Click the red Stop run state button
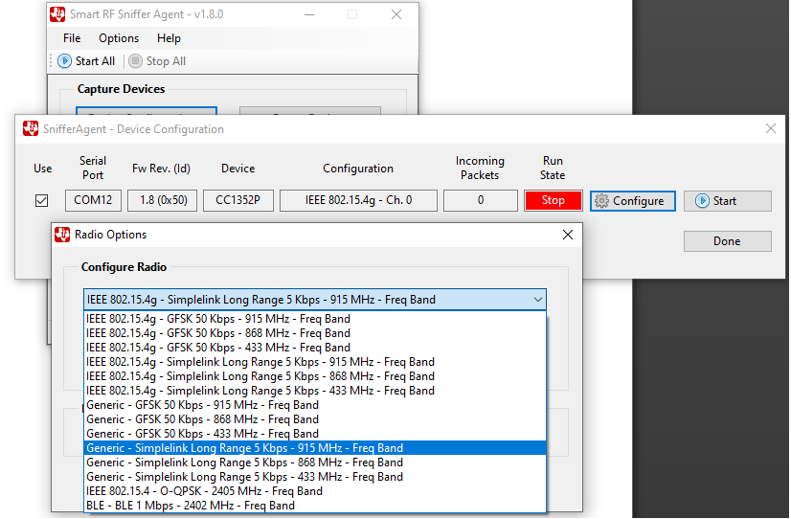Screen dimensions: 791x519 pos(554,200)
